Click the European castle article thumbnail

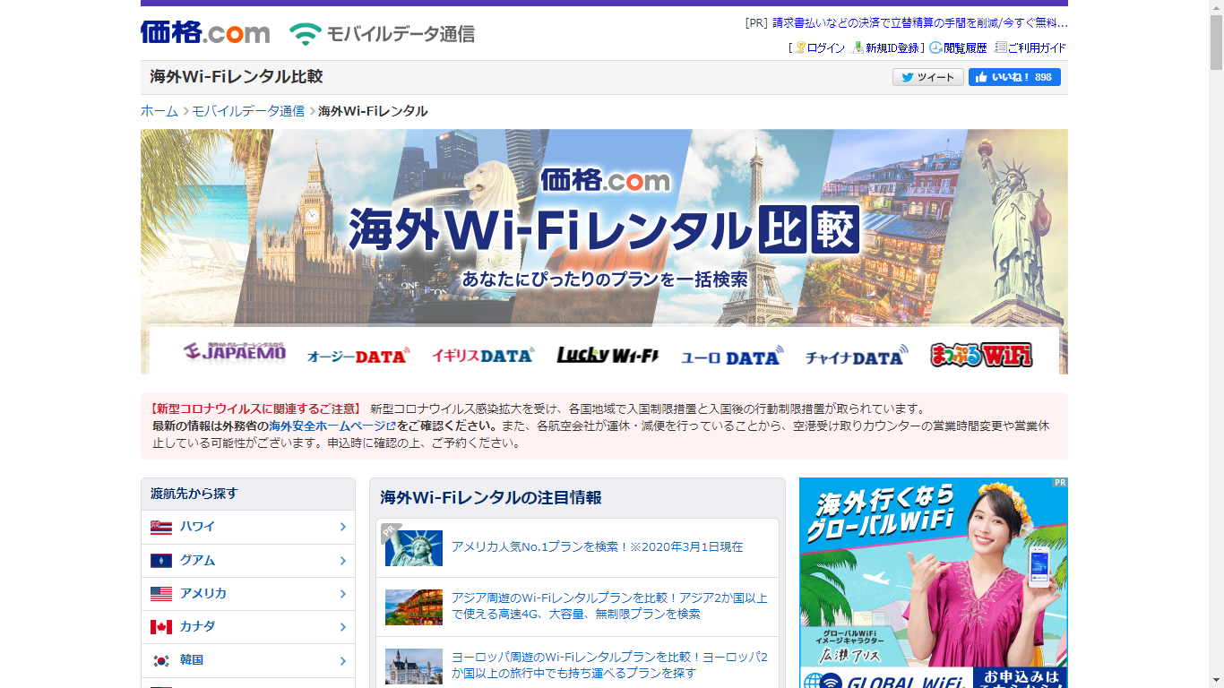coord(414,666)
